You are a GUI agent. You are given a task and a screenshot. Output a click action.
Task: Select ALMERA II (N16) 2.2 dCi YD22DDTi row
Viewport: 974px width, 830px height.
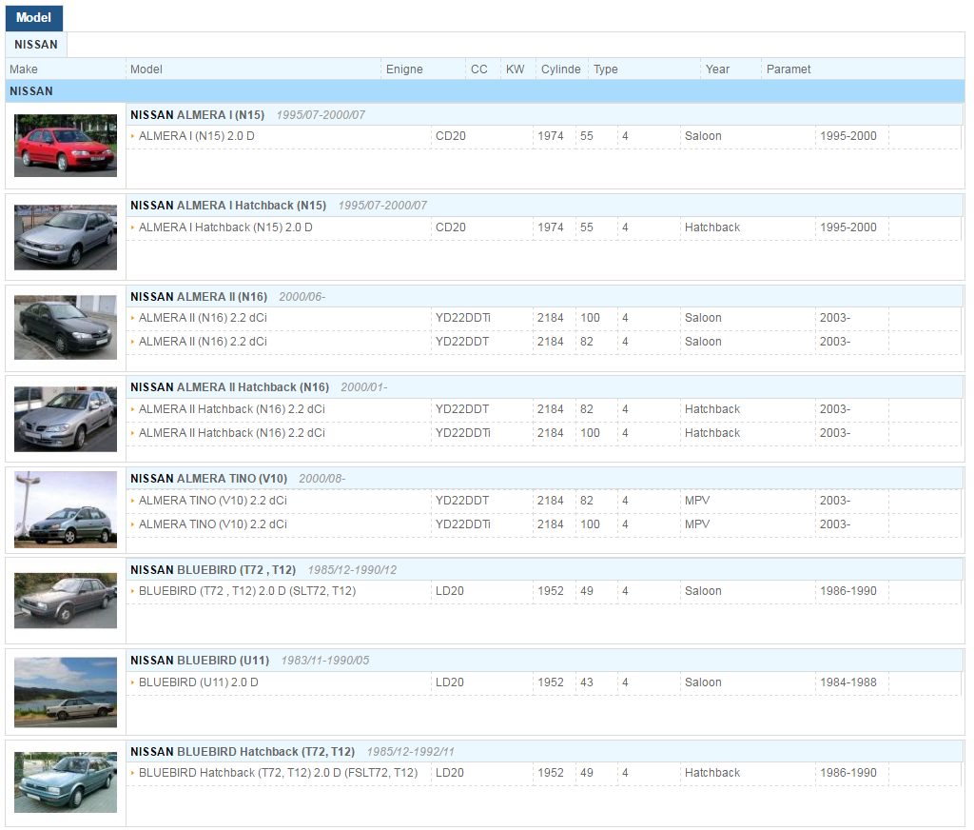tap(545, 318)
